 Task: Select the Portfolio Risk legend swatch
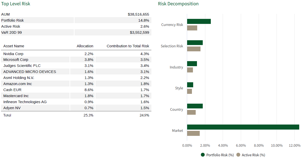(x=203, y=155)
